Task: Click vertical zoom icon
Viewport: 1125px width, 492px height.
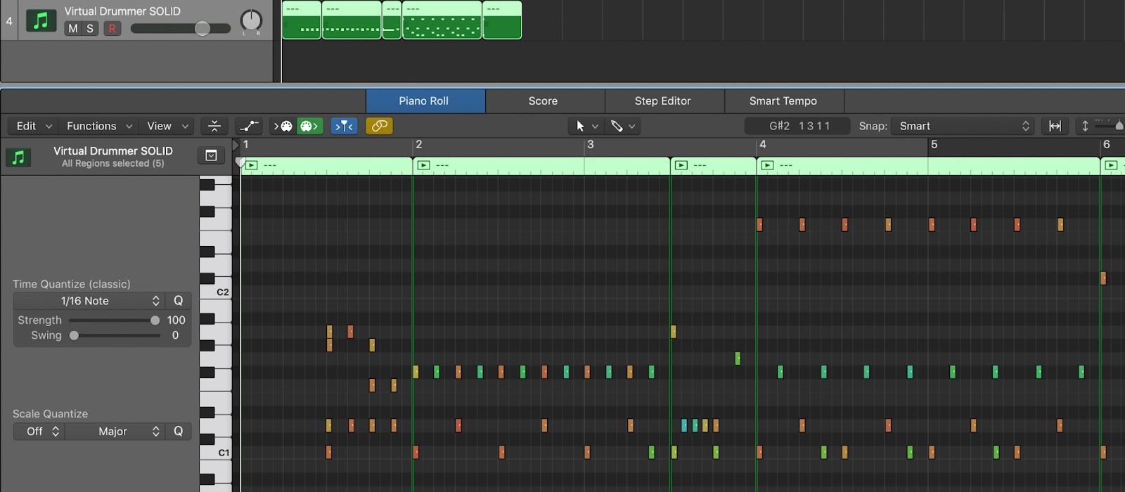Action: point(1085,126)
